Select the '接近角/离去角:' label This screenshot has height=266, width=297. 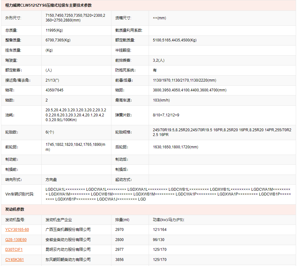pos(18,80)
